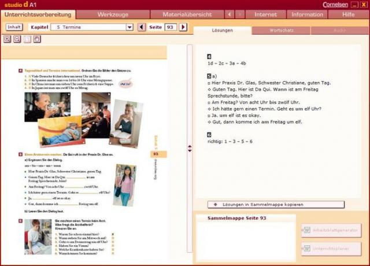Click the Inhalt button
370x266 pixels.
coord(14,27)
